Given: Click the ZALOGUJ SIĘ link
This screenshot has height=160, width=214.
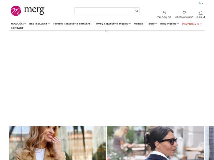Looking at the screenshot, I should click(164, 17).
